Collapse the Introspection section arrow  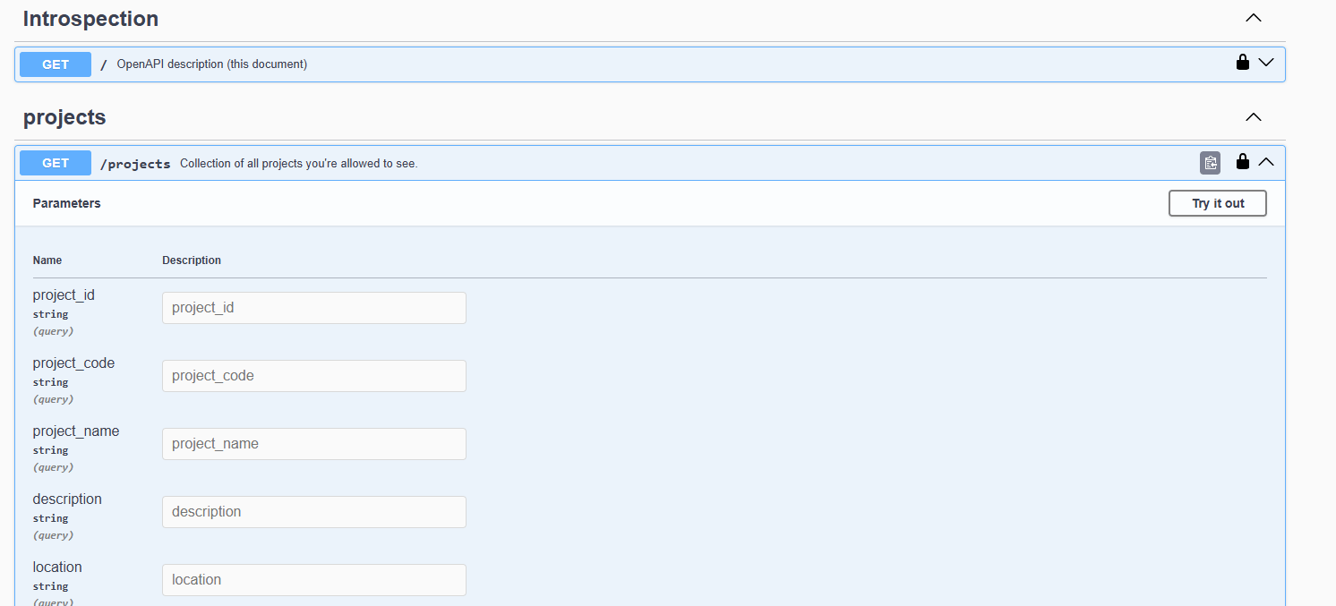[1254, 18]
